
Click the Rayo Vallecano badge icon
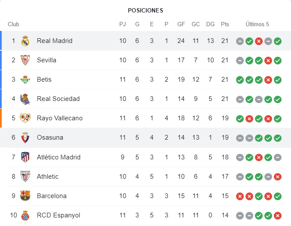point(25,118)
